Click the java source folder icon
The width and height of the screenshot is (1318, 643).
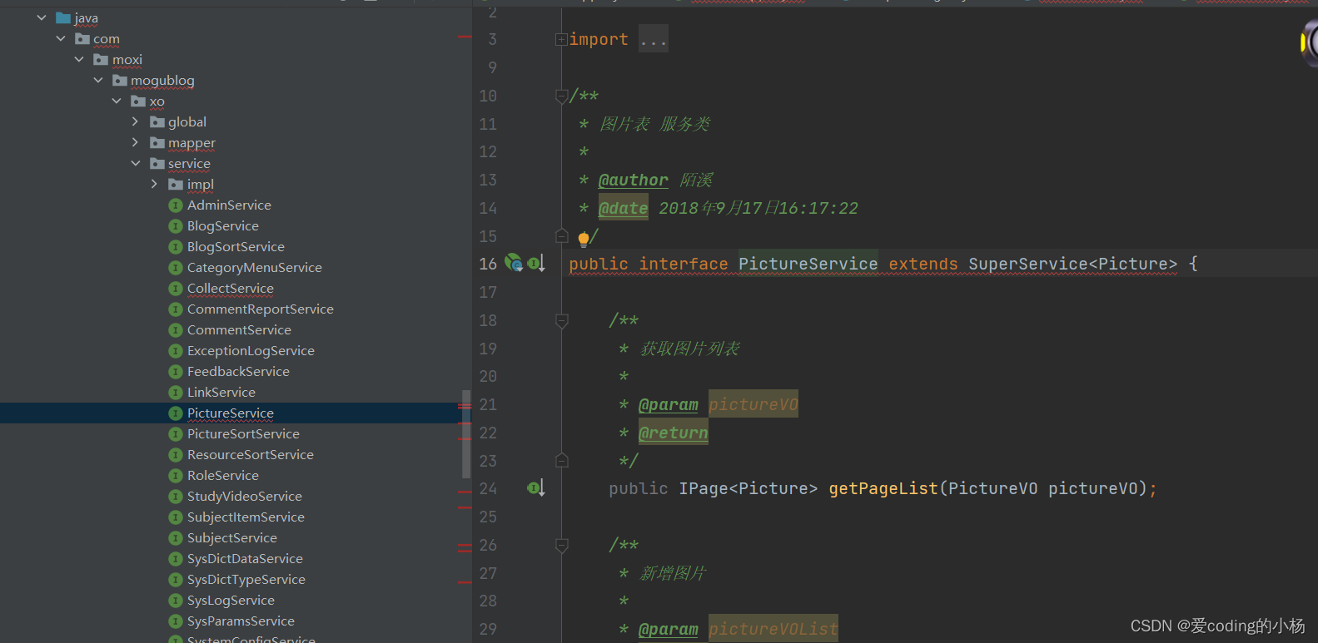(63, 17)
